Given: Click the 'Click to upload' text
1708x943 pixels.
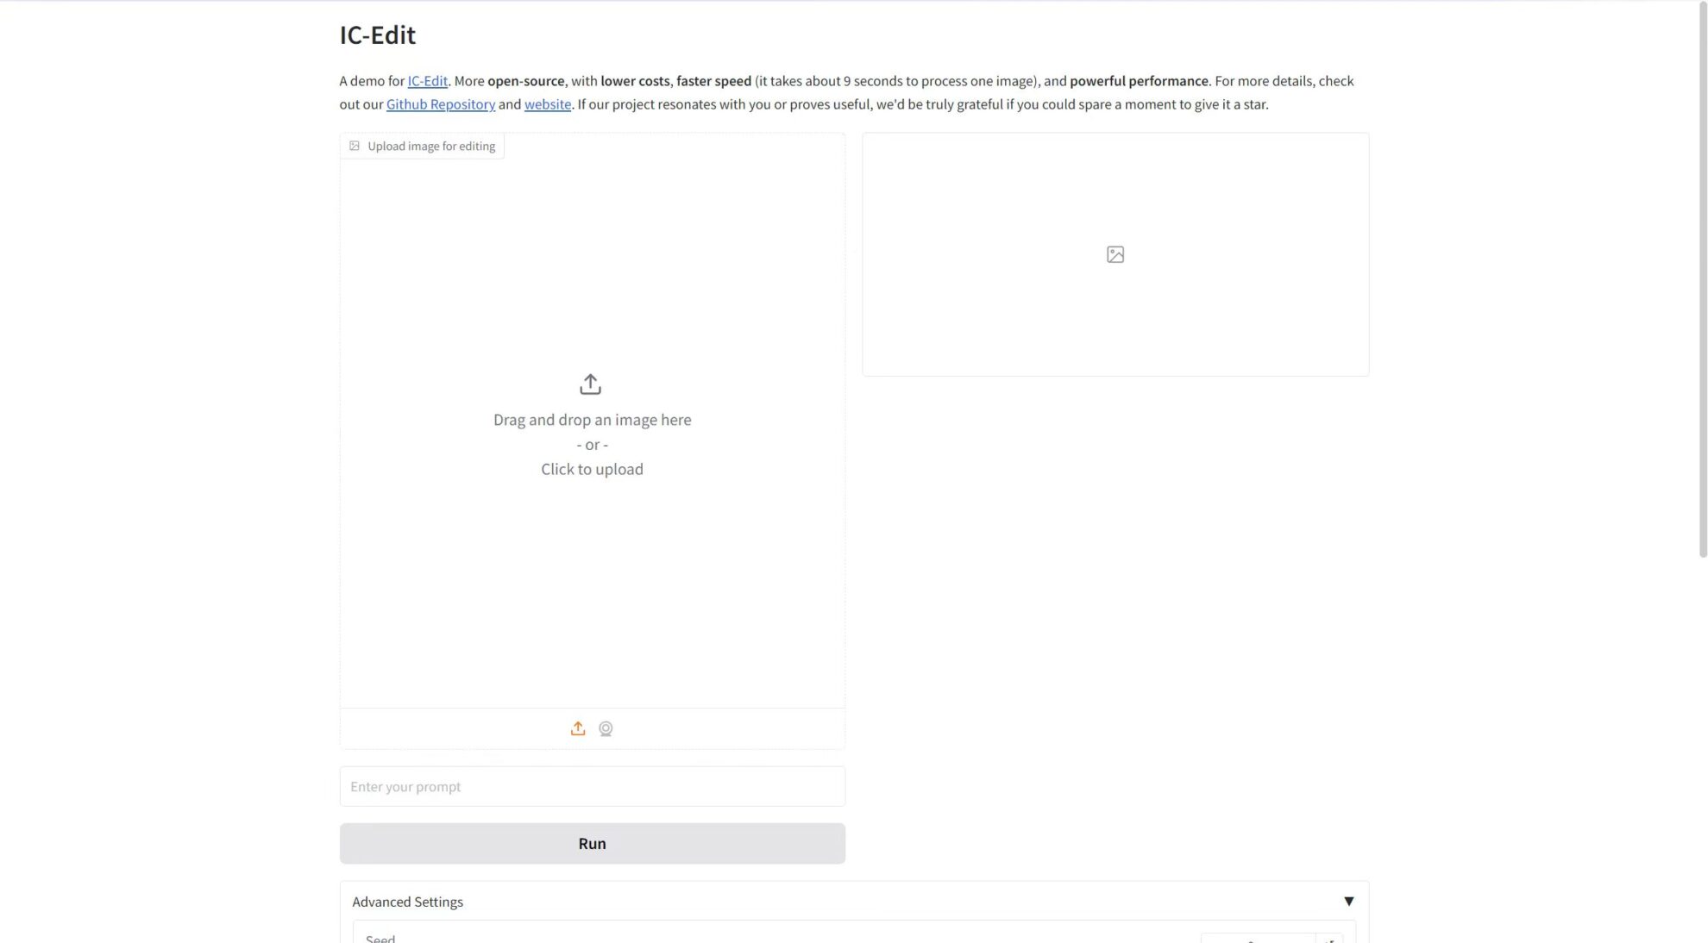Looking at the screenshot, I should pyautogui.click(x=592, y=469).
